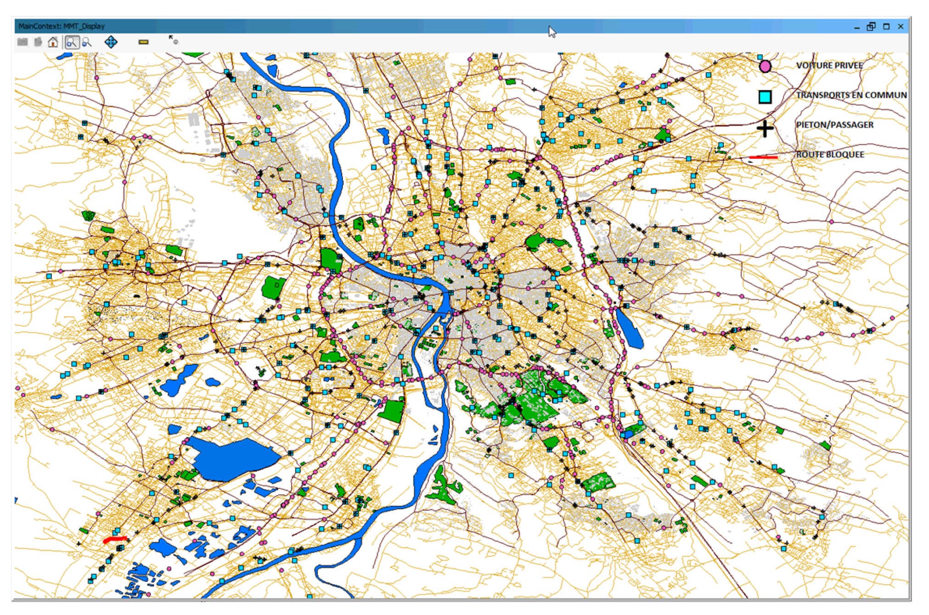Click the red blocked road segment on map

(115, 539)
